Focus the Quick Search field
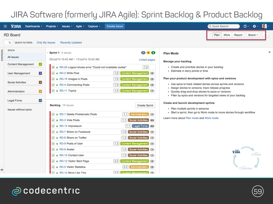 [x=224, y=26]
